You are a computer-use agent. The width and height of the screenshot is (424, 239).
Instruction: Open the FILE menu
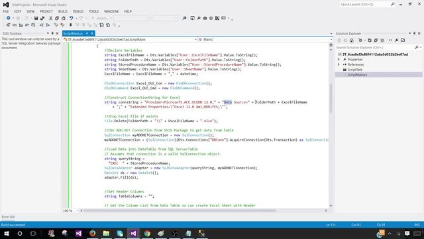(6, 11)
